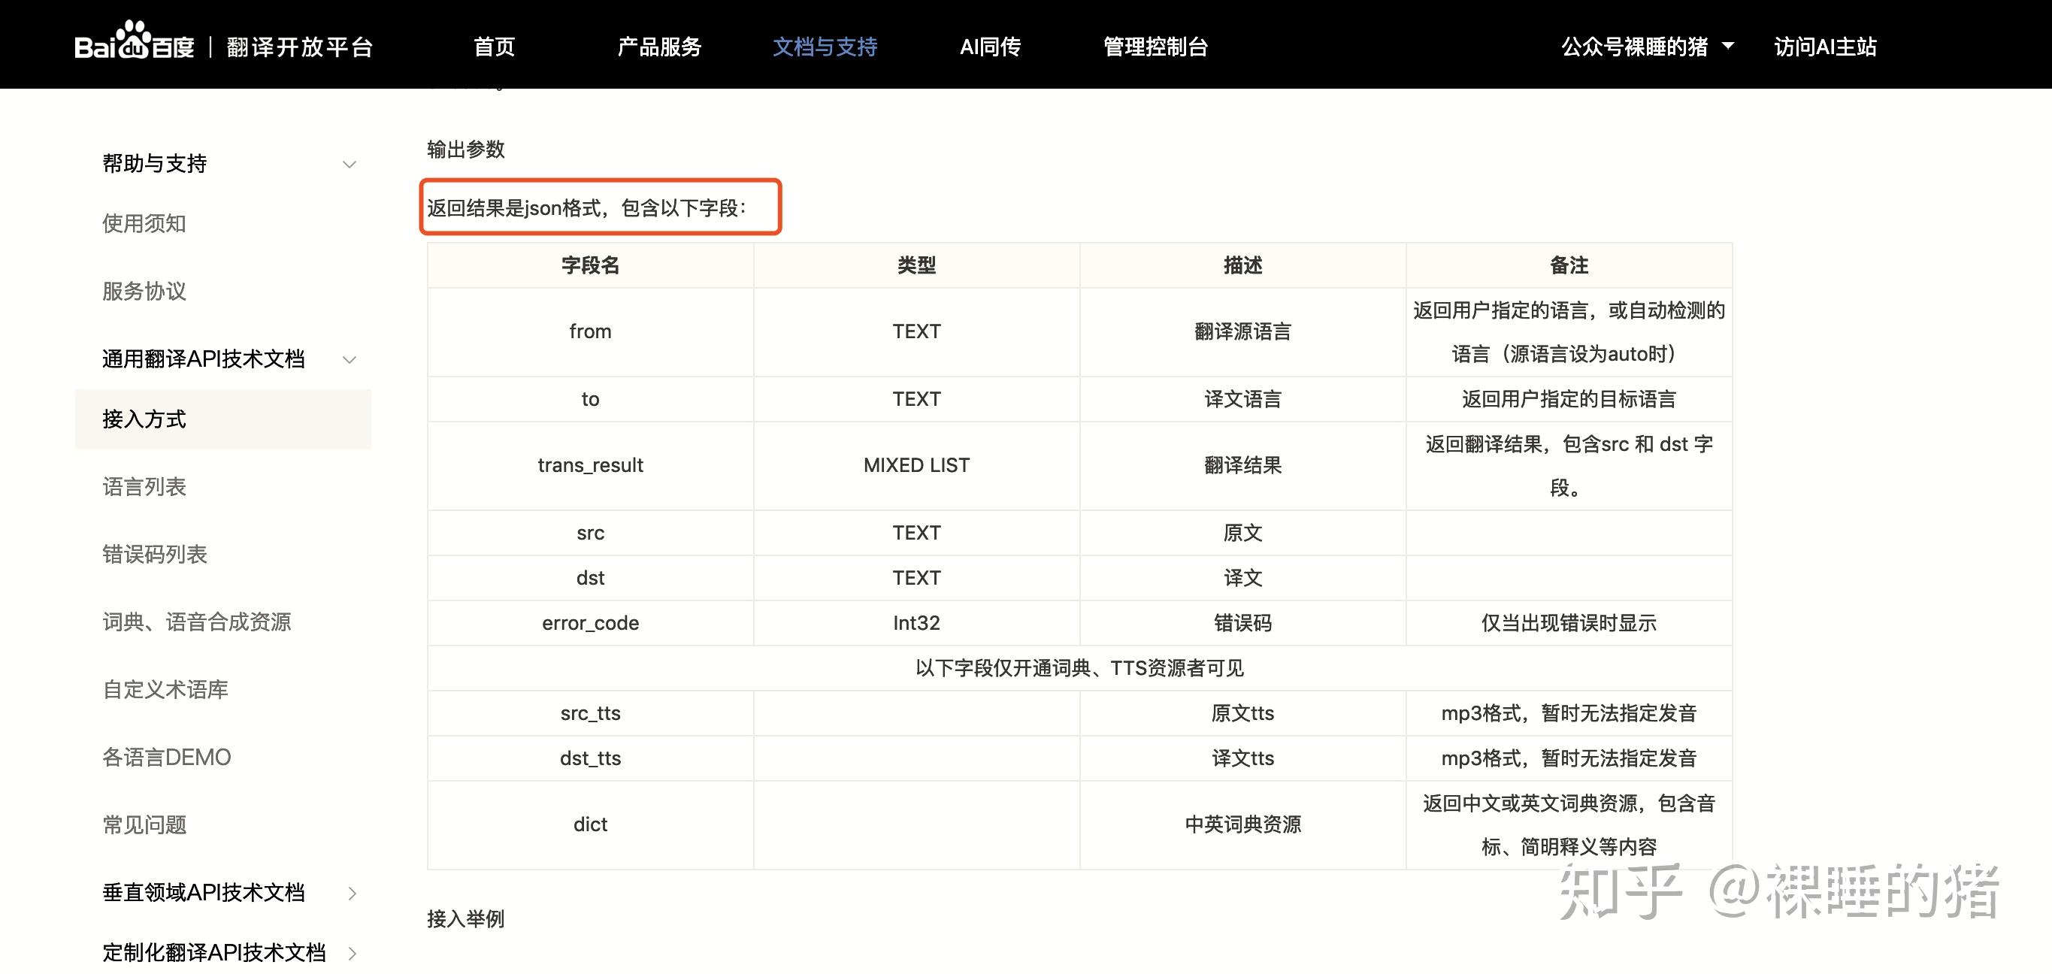
Task: Open the 各语言DEMO sidebar page
Action: [166, 758]
